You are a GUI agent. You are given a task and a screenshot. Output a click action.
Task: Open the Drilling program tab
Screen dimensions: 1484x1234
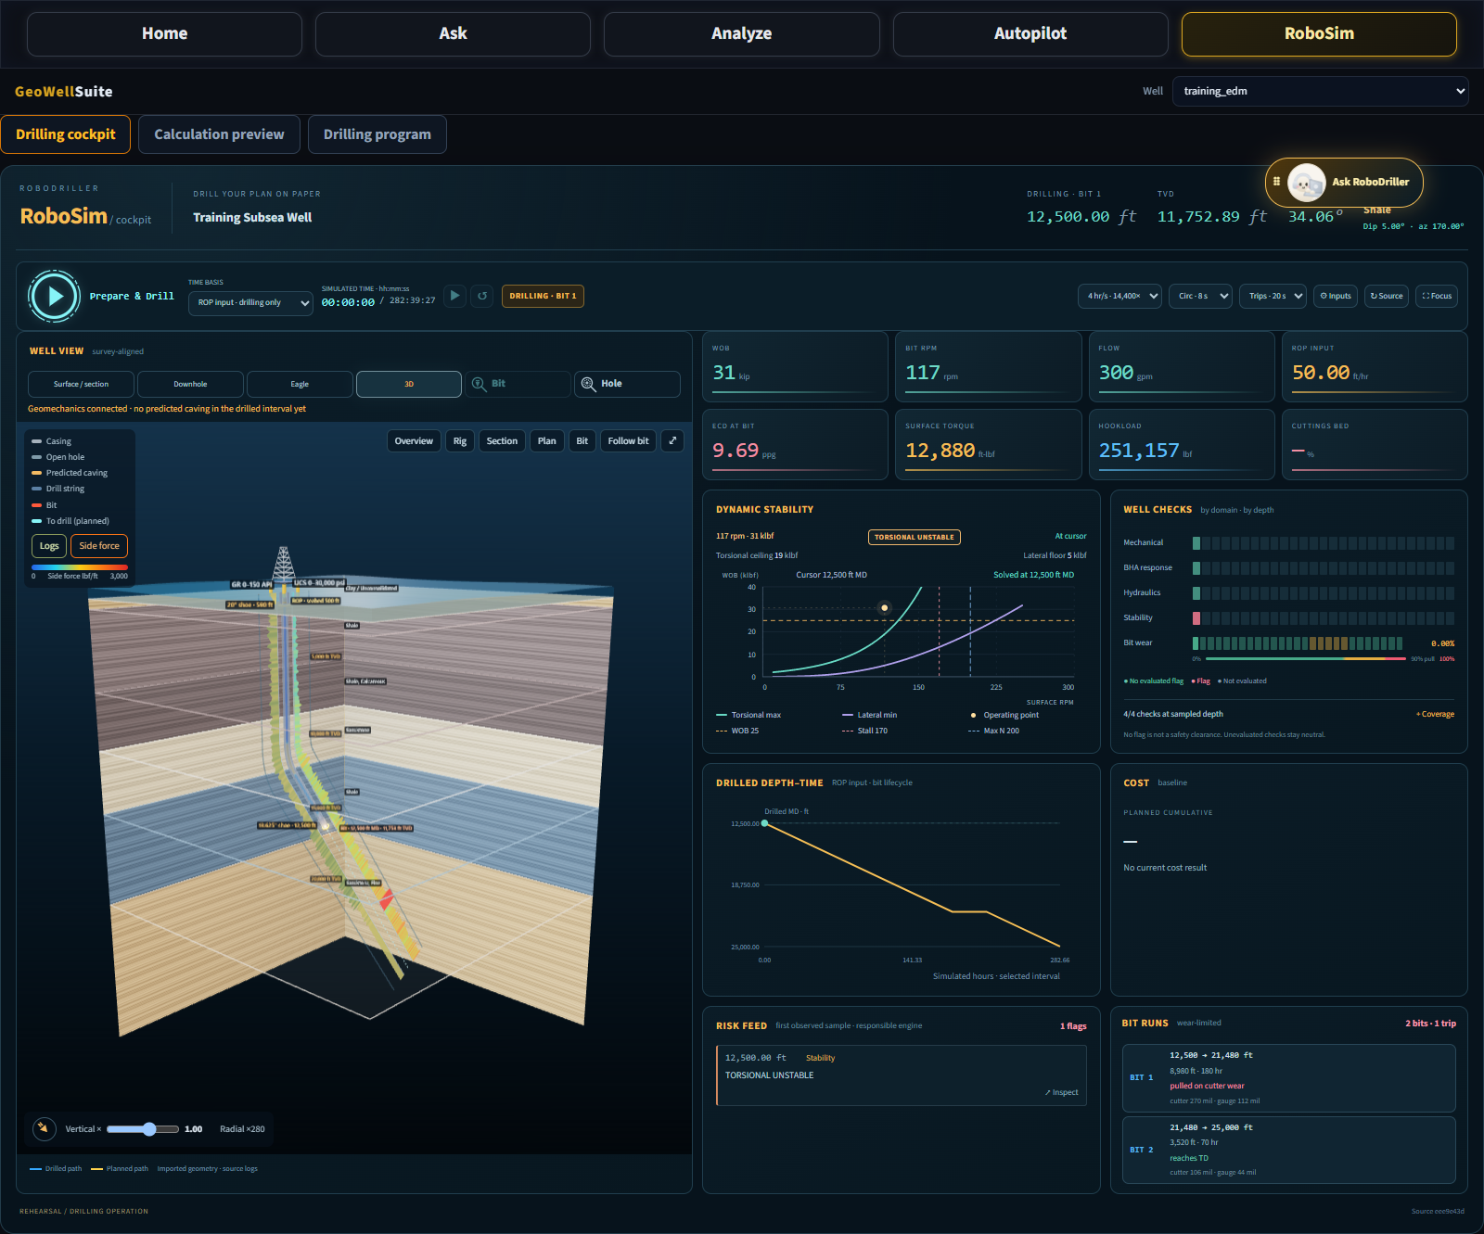(377, 134)
